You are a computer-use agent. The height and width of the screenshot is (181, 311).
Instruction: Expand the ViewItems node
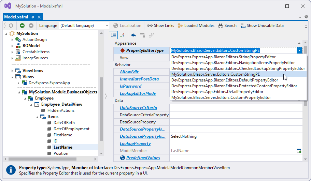pos(12,71)
